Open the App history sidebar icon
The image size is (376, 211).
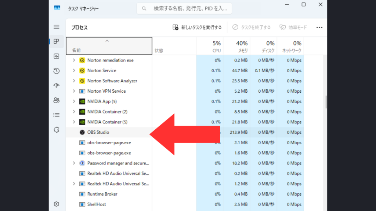[56, 71]
